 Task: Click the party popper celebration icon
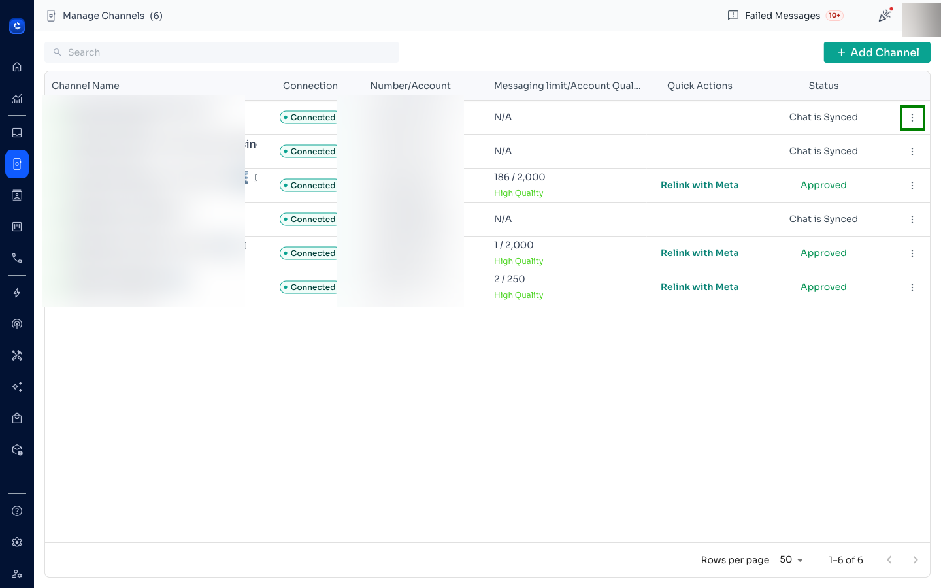(885, 15)
